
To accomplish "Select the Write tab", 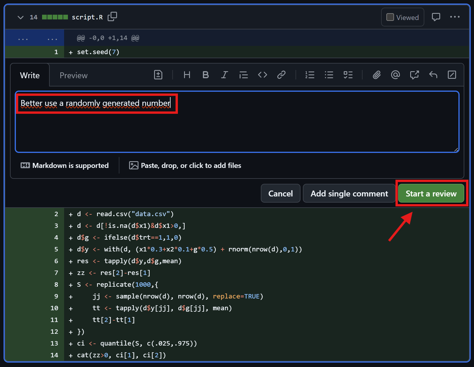I will (x=30, y=76).
